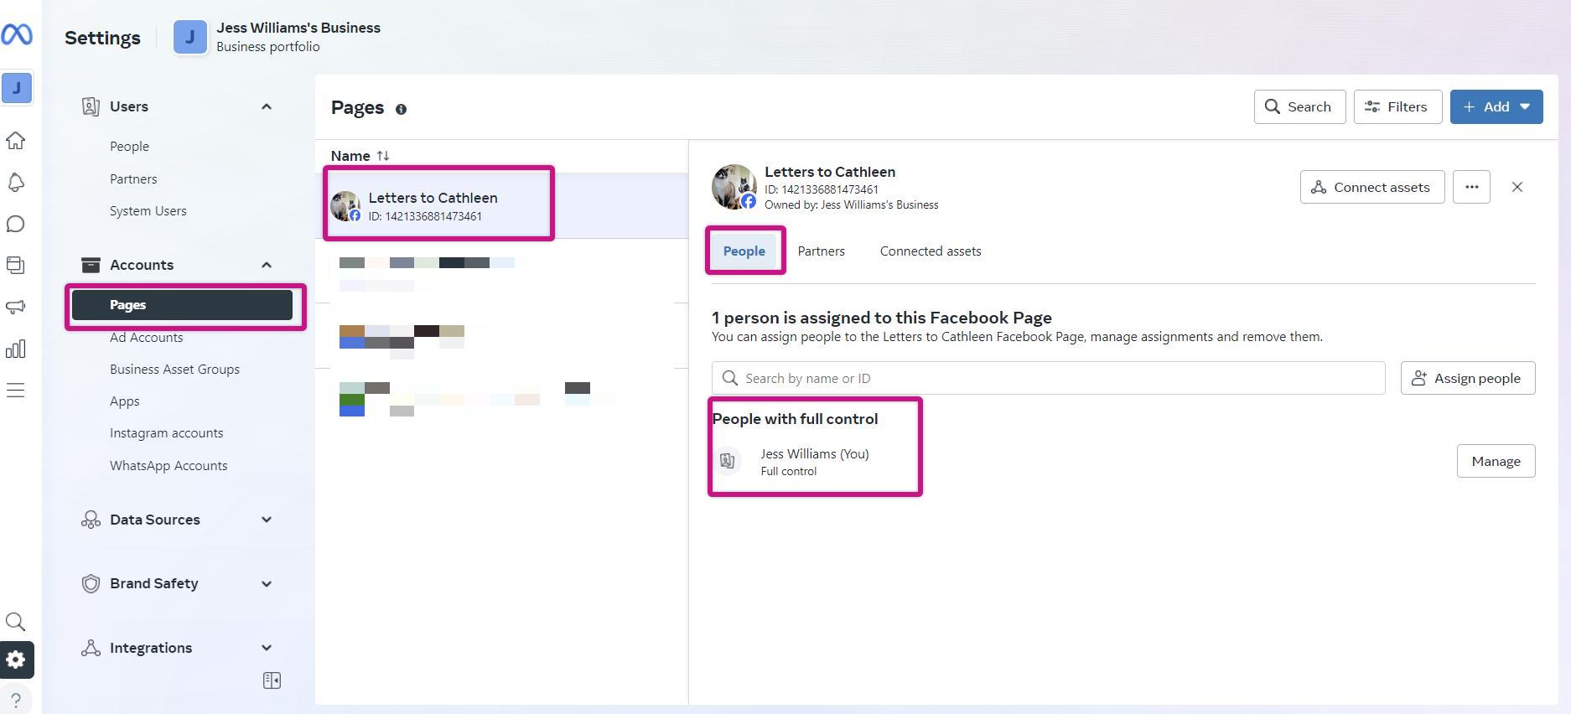Open the Insights bar chart icon
This screenshot has height=714, width=1571.
(16, 349)
